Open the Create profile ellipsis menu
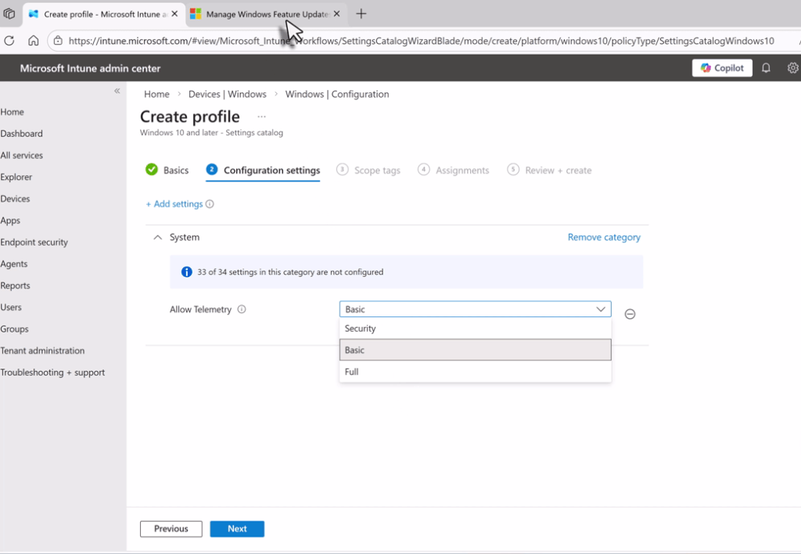 pos(261,117)
